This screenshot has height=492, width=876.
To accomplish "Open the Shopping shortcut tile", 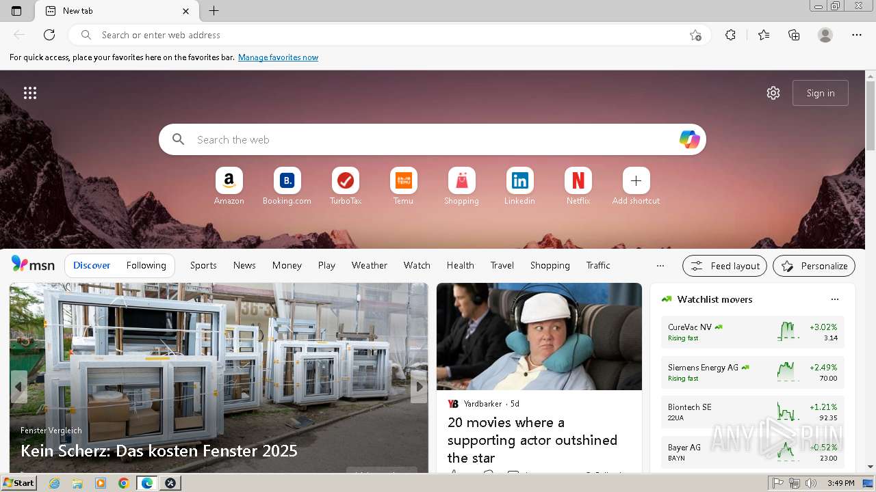I will click(461, 186).
